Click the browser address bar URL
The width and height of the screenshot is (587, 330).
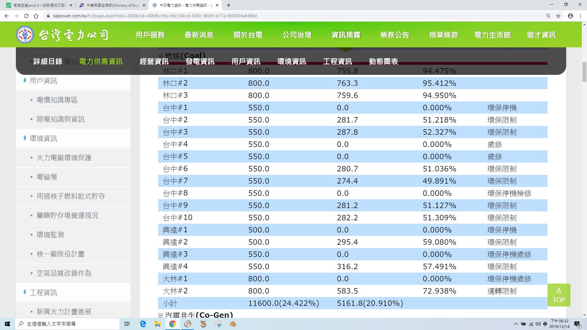click(155, 16)
